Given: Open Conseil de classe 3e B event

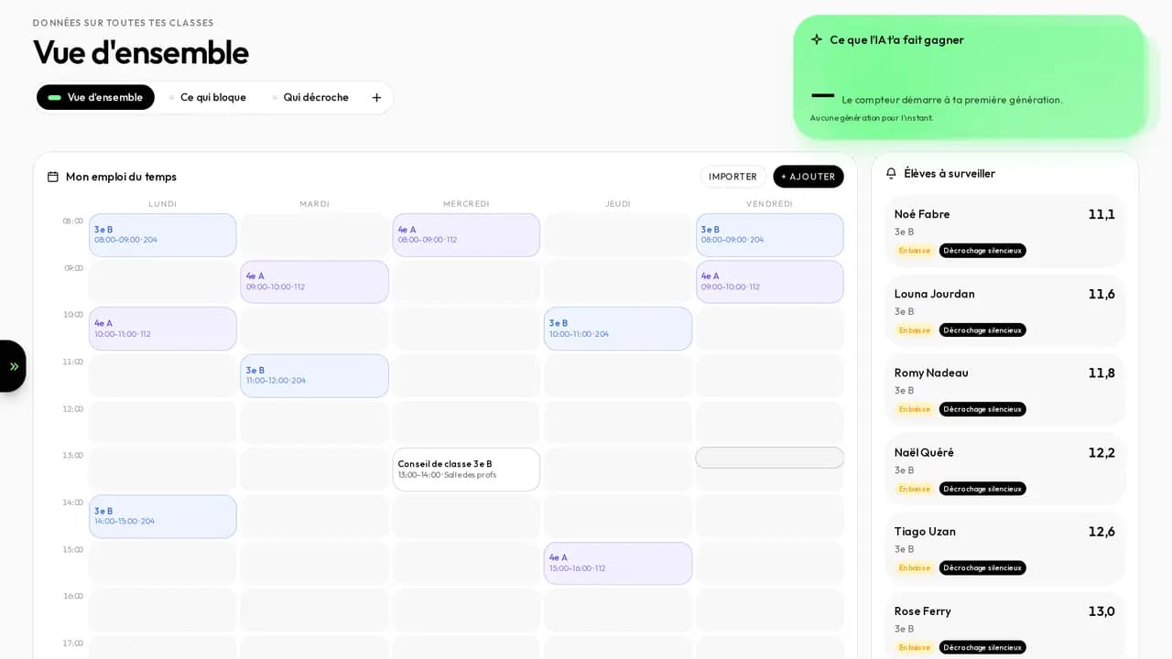Looking at the screenshot, I should pos(466,470).
